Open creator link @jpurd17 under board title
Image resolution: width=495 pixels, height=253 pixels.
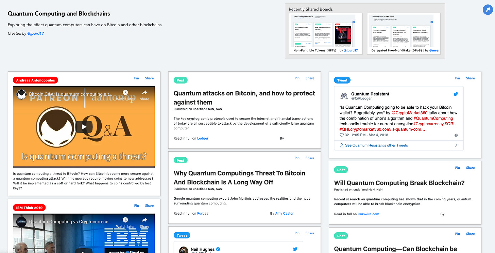tap(35, 33)
